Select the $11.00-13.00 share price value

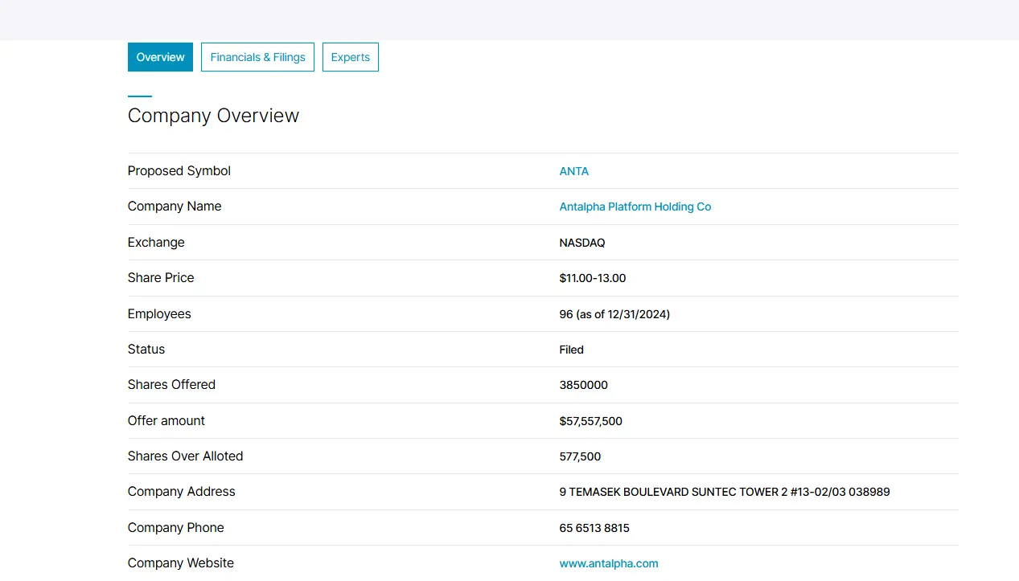point(592,278)
